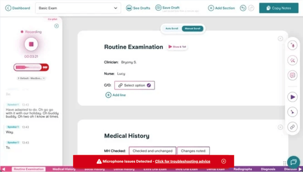303x172 pixels.
Task: Go to the Medical History tab
Action: pos(64,169)
